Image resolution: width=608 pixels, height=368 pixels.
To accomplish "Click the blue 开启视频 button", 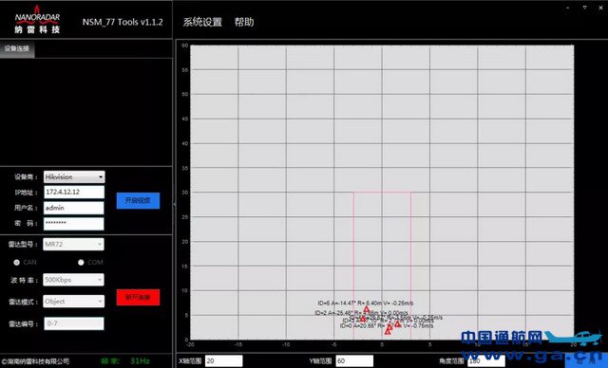I will point(138,200).
